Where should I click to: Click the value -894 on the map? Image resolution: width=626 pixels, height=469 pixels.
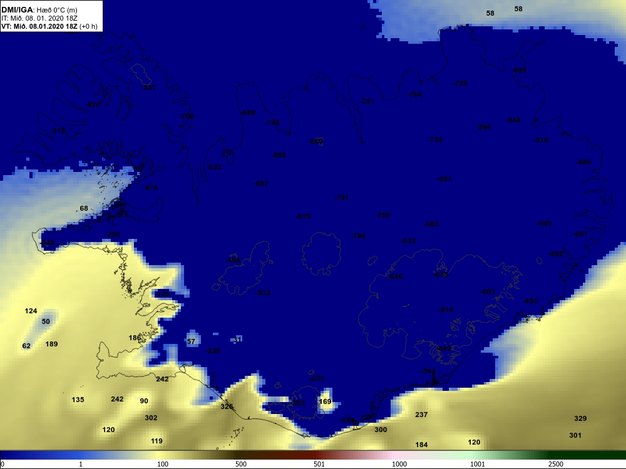485,127
